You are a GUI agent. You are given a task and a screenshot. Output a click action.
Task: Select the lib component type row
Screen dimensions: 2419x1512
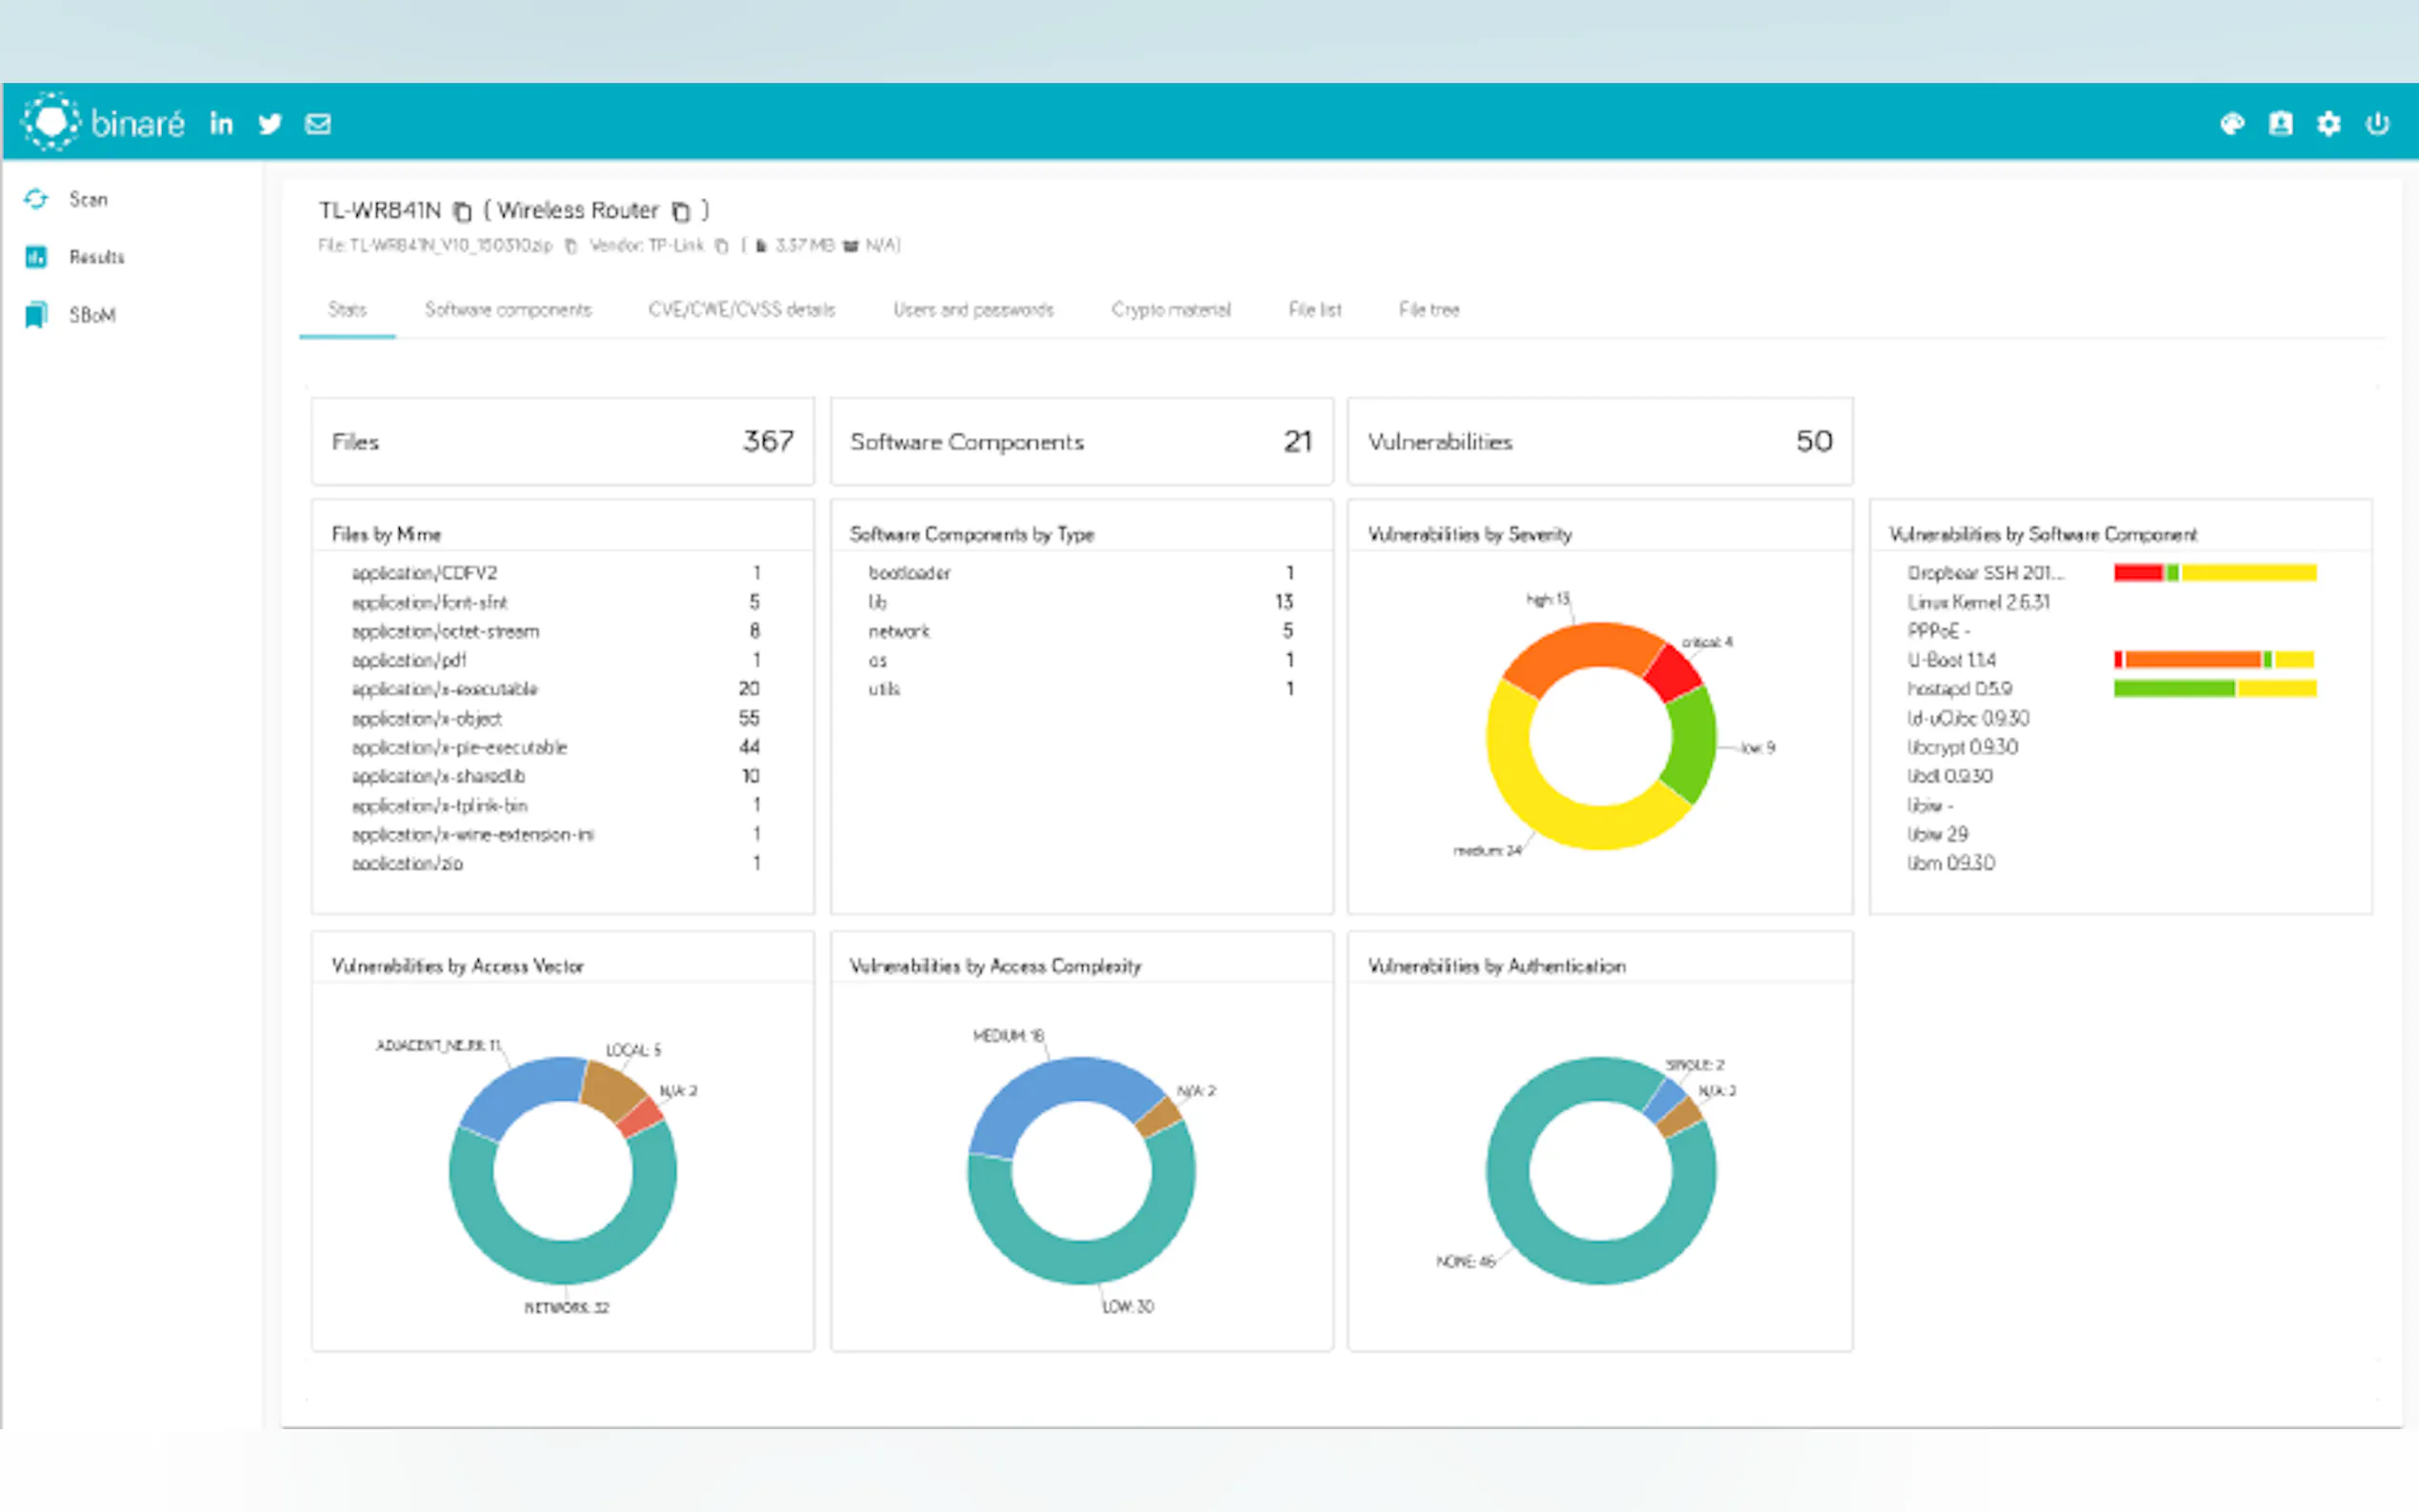coord(1082,602)
